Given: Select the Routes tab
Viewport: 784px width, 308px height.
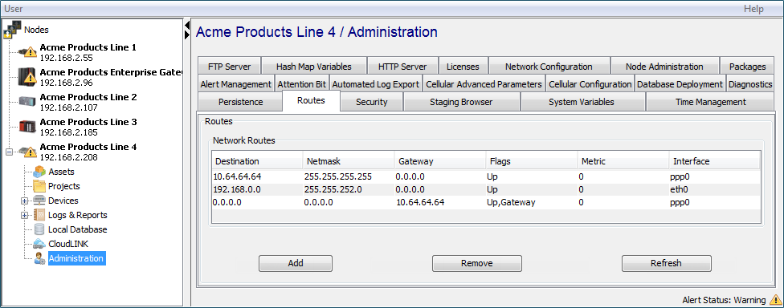Looking at the screenshot, I should tap(311, 100).
